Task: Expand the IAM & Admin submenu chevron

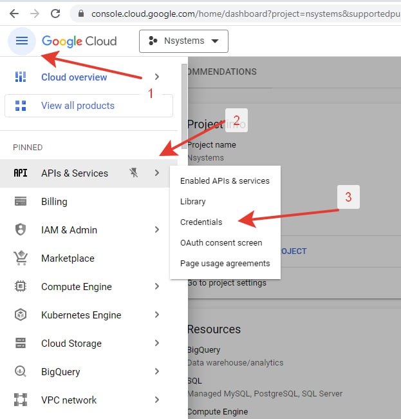Action: click(x=157, y=229)
